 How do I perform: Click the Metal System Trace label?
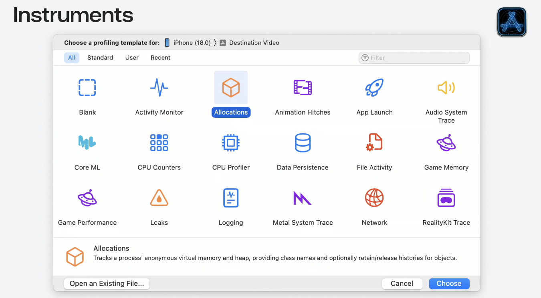coord(303,223)
